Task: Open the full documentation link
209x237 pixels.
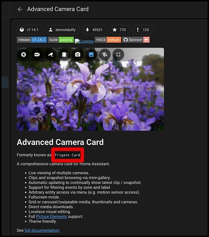Action: [x=42, y=230]
